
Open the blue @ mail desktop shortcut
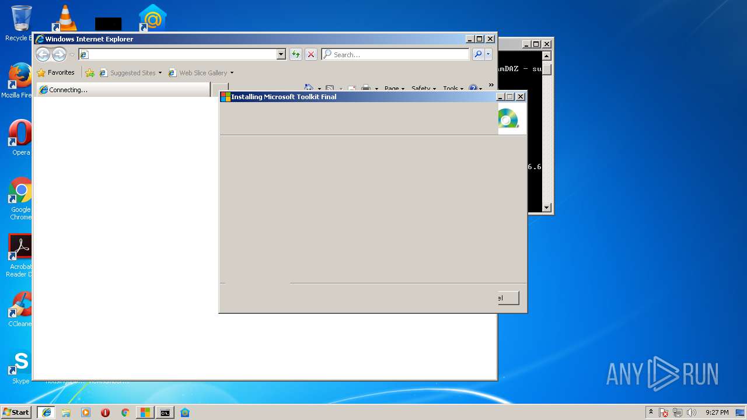coord(152,18)
